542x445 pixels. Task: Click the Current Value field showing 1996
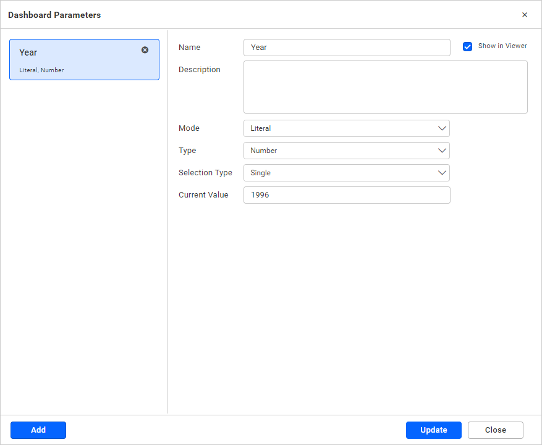[346, 194]
